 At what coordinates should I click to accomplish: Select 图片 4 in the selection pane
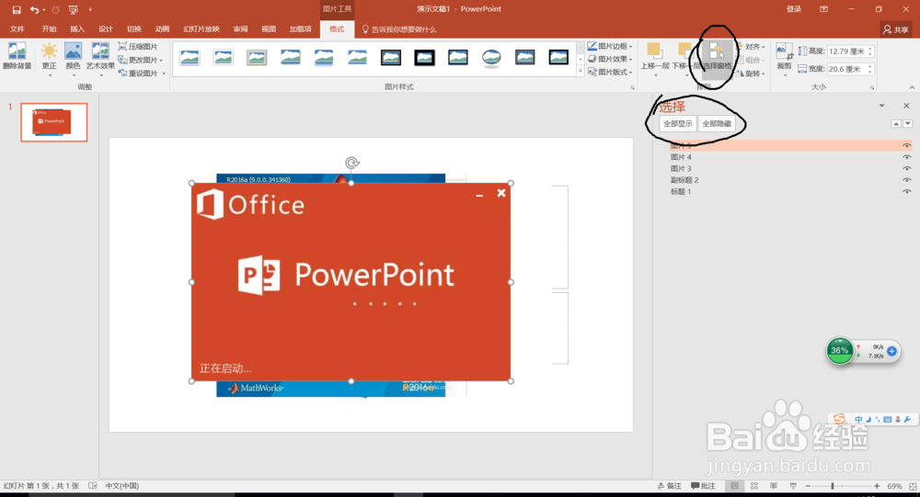[x=681, y=157]
